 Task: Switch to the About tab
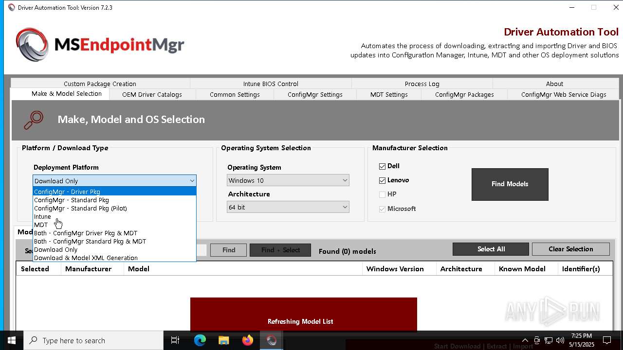(554, 84)
